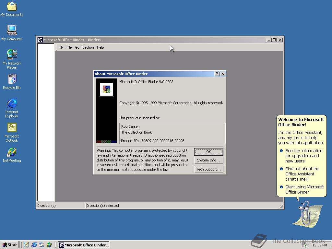Select the Recycle Bin desktop icon
Viewport: 332px width, 249px height.
click(x=12, y=81)
